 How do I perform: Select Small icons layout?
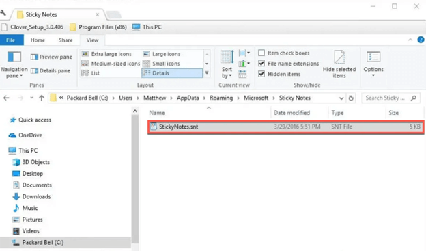click(x=161, y=64)
